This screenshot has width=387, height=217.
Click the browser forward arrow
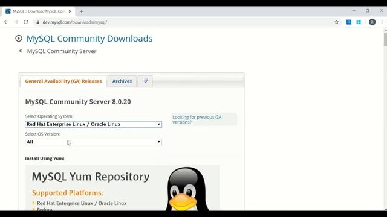[x=16, y=22]
